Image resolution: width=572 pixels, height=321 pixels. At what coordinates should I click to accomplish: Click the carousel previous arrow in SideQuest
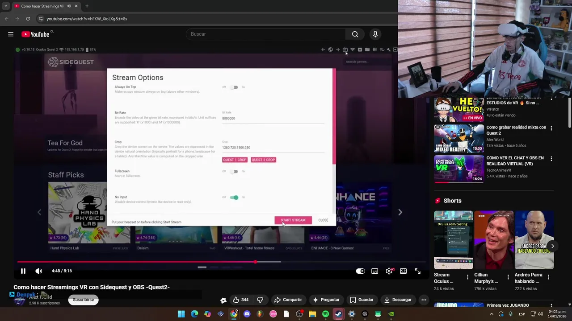pyautogui.click(x=39, y=212)
